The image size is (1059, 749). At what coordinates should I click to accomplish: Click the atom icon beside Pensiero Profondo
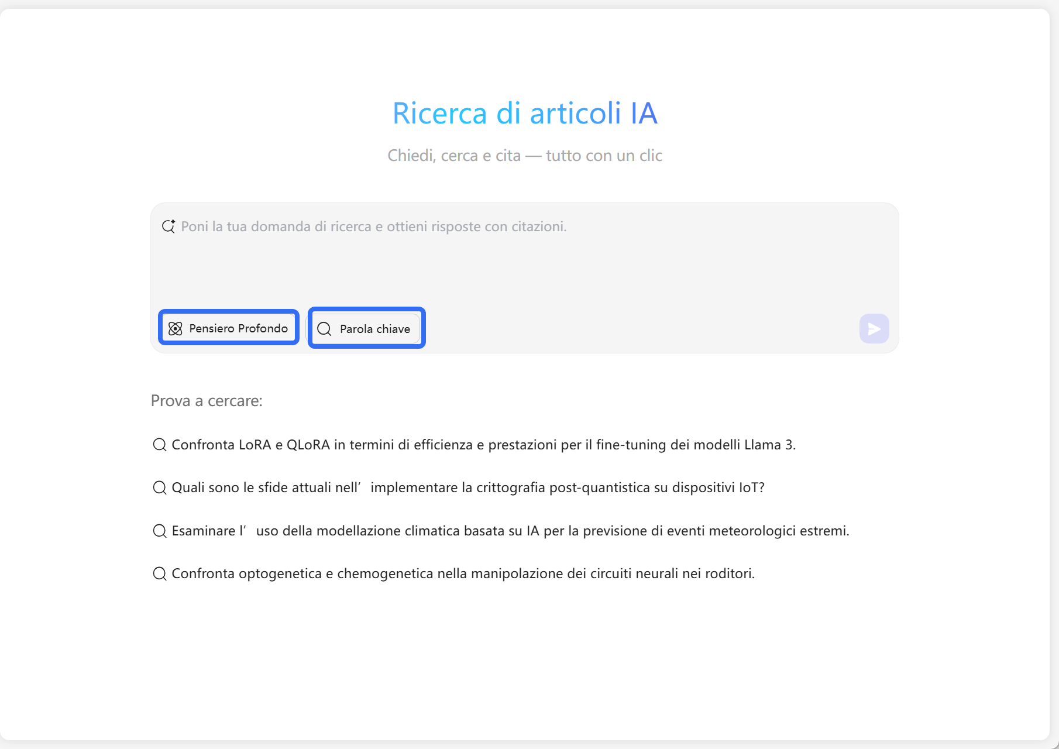[176, 328]
